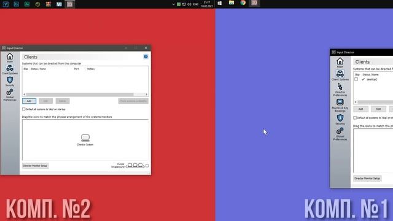
Task: Open Photoshop from left taskbar
Action: click(x=17, y=4)
